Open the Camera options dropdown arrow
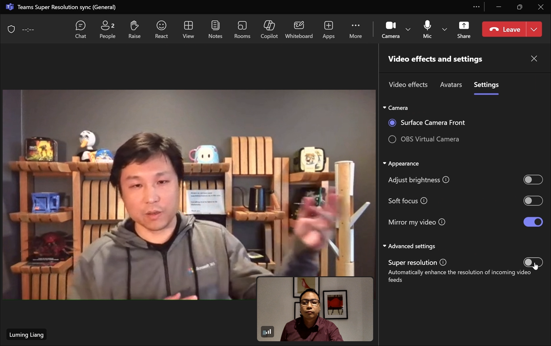 [x=408, y=29]
